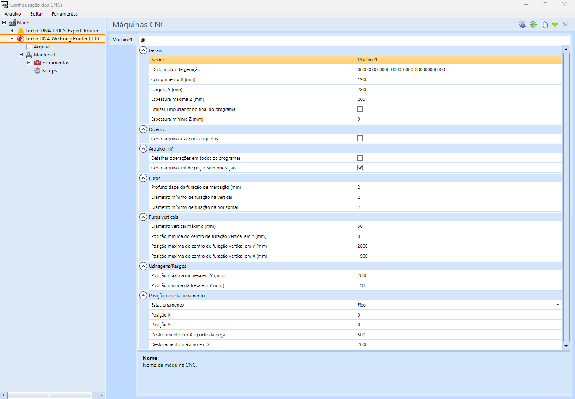Screen dimensions: 575x399
Task: Click the gear with blue up arrow icon
Action: 522,25
